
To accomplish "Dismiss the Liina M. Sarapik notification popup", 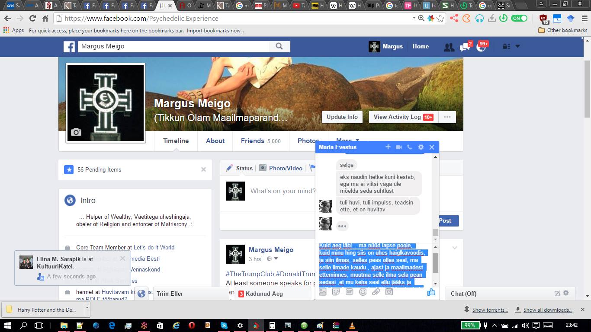I will click(x=122, y=259).
